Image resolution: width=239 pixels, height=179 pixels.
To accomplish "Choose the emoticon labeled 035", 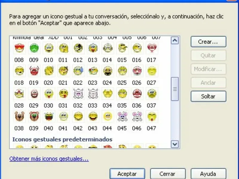I will 122,94.
